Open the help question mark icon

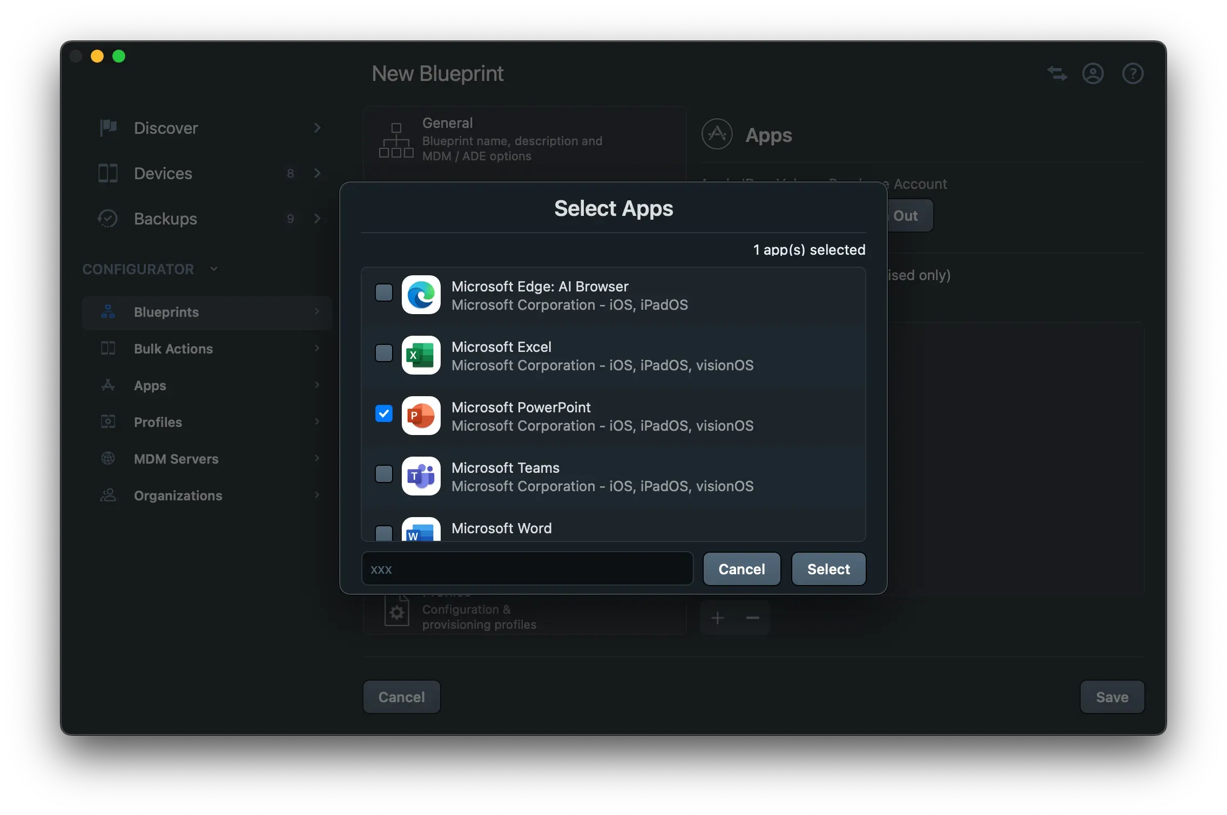point(1133,73)
